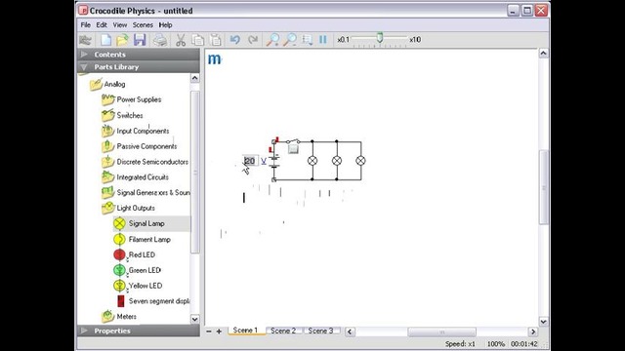Click the V unit link beside voltage

(263, 161)
